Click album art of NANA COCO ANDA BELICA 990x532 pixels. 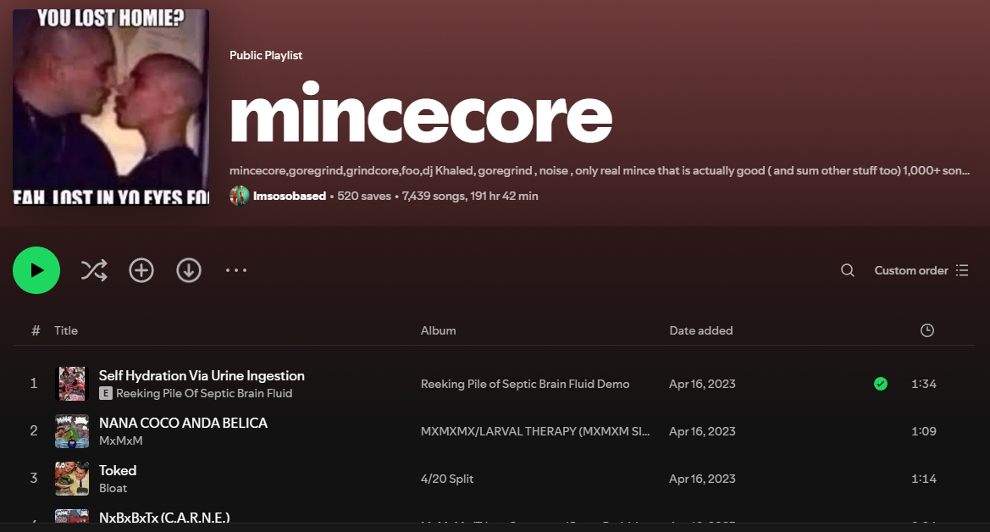tap(72, 431)
